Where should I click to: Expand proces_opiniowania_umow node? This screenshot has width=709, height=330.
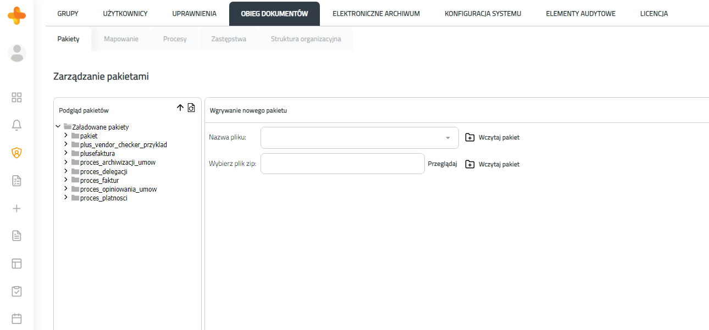tap(66, 189)
